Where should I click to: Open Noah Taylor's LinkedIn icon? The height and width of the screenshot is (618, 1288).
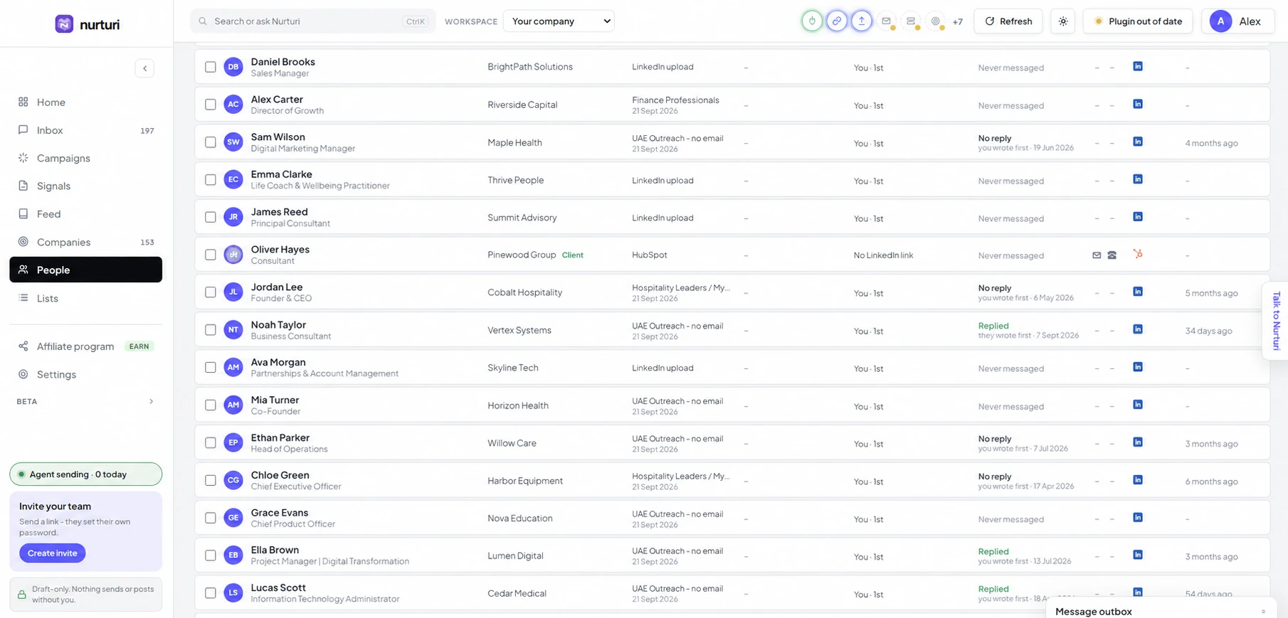click(1138, 329)
